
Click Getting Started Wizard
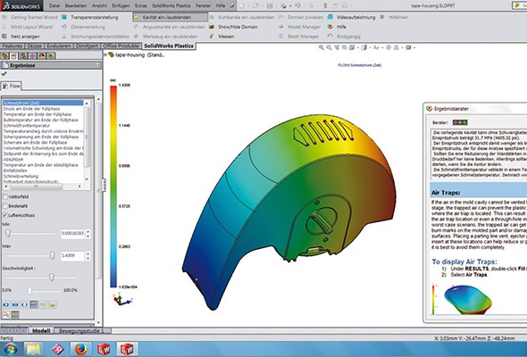pos(29,17)
